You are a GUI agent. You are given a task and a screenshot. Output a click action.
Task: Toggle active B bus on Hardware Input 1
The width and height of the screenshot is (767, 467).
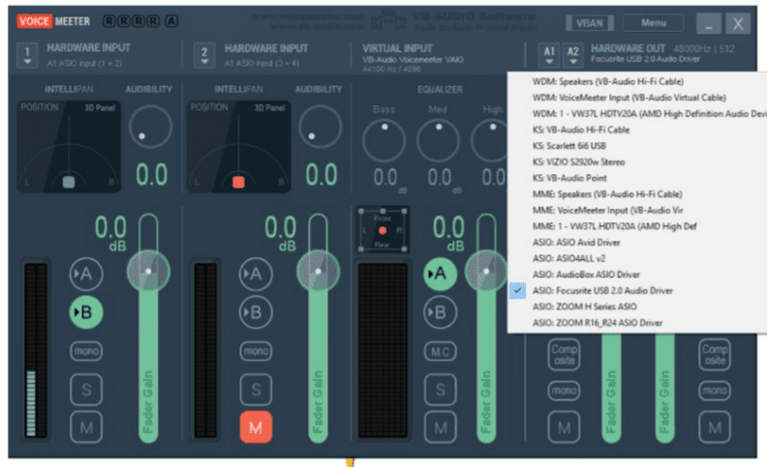[x=86, y=312]
